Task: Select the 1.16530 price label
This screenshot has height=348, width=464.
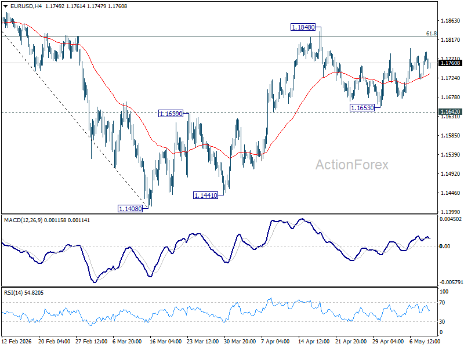Action: tap(362, 108)
